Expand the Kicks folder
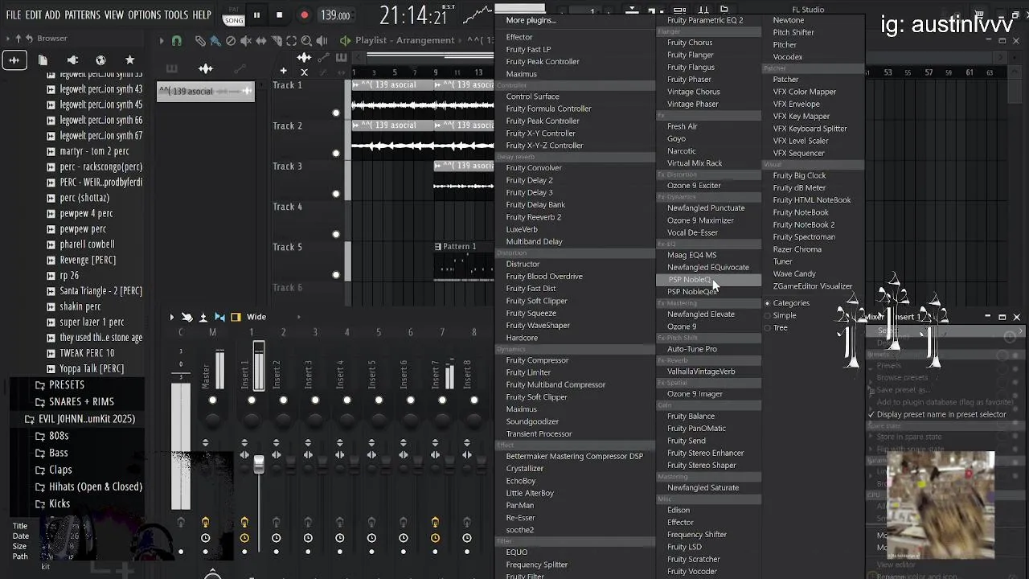 tap(52, 503)
